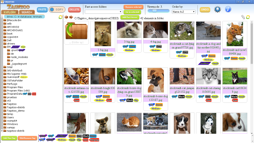Select the Black tag in bottom bar
The image size is (254, 143).
pos(86,136)
